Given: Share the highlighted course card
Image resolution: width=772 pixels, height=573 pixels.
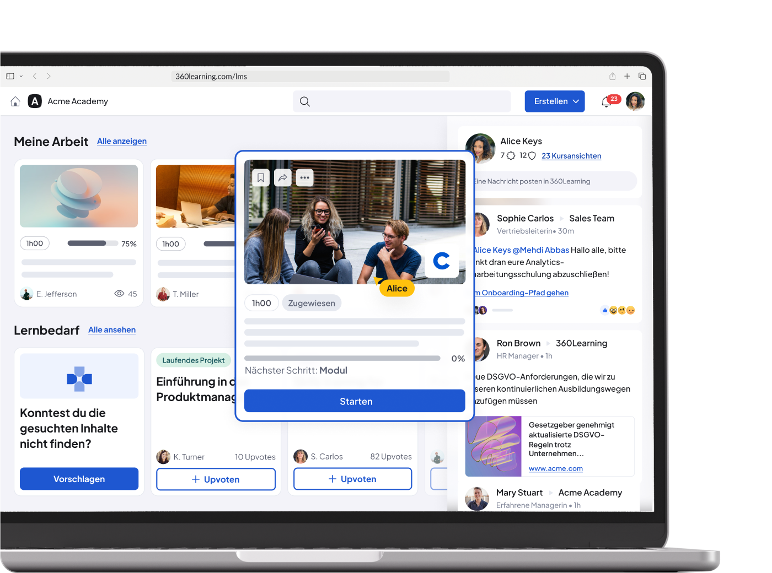Looking at the screenshot, I should pos(282,177).
